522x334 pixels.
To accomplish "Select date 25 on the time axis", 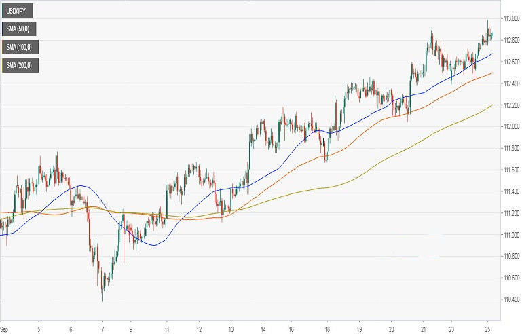I will click(x=488, y=329).
